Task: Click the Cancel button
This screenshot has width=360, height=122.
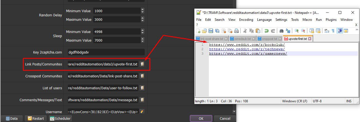Action: 225,118
